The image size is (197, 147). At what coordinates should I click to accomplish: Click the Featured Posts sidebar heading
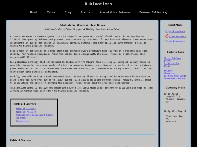click(x=175, y=52)
